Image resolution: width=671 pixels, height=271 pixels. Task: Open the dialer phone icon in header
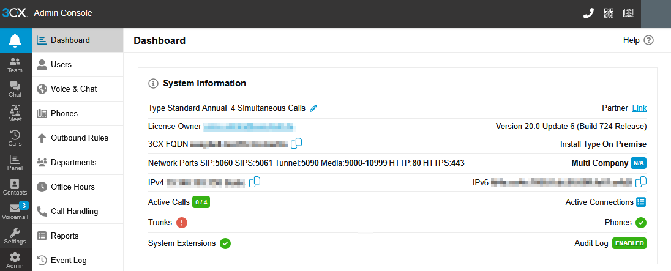pyautogui.click(x=589, y=13)
